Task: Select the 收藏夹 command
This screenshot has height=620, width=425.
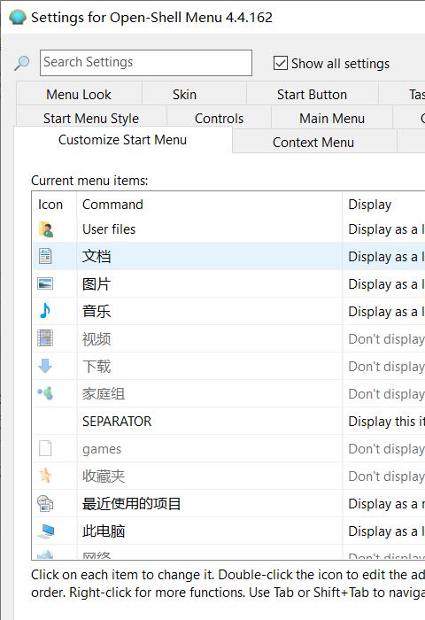Action: point(104,477)
